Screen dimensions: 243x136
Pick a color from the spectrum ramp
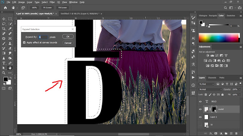tap(219, 38)
